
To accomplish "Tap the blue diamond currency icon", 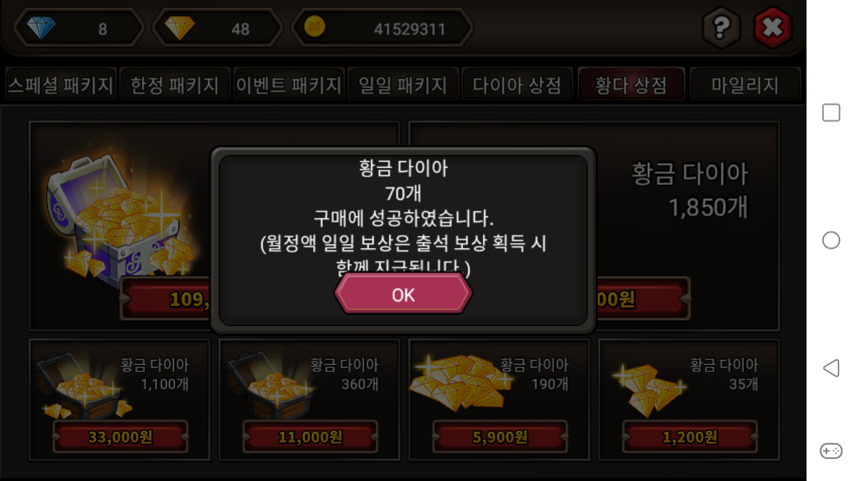I will pyautogui.click(x=41, y=28).
